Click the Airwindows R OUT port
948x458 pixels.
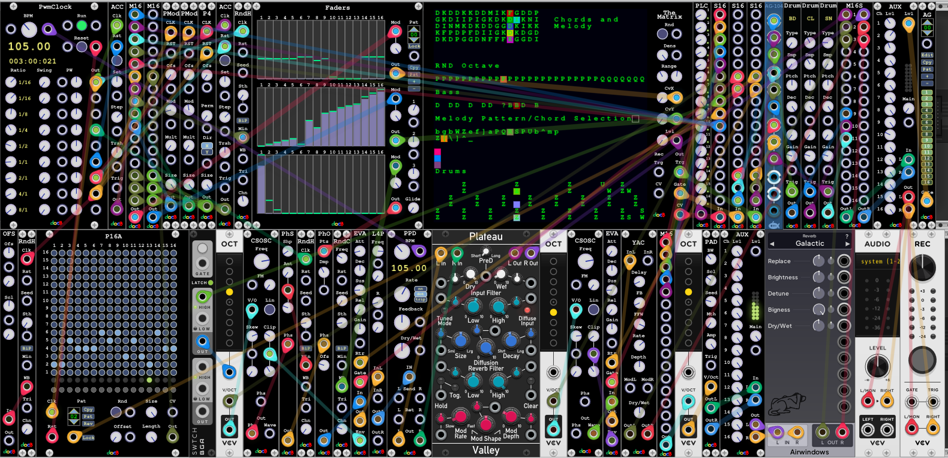click(x=842, y=432)
